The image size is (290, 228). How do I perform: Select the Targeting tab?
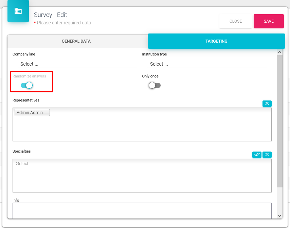(216, 41)
